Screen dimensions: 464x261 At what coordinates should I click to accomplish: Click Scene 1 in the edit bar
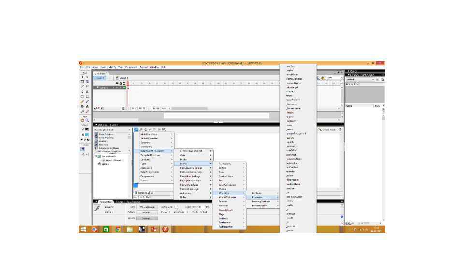[122, 78]
